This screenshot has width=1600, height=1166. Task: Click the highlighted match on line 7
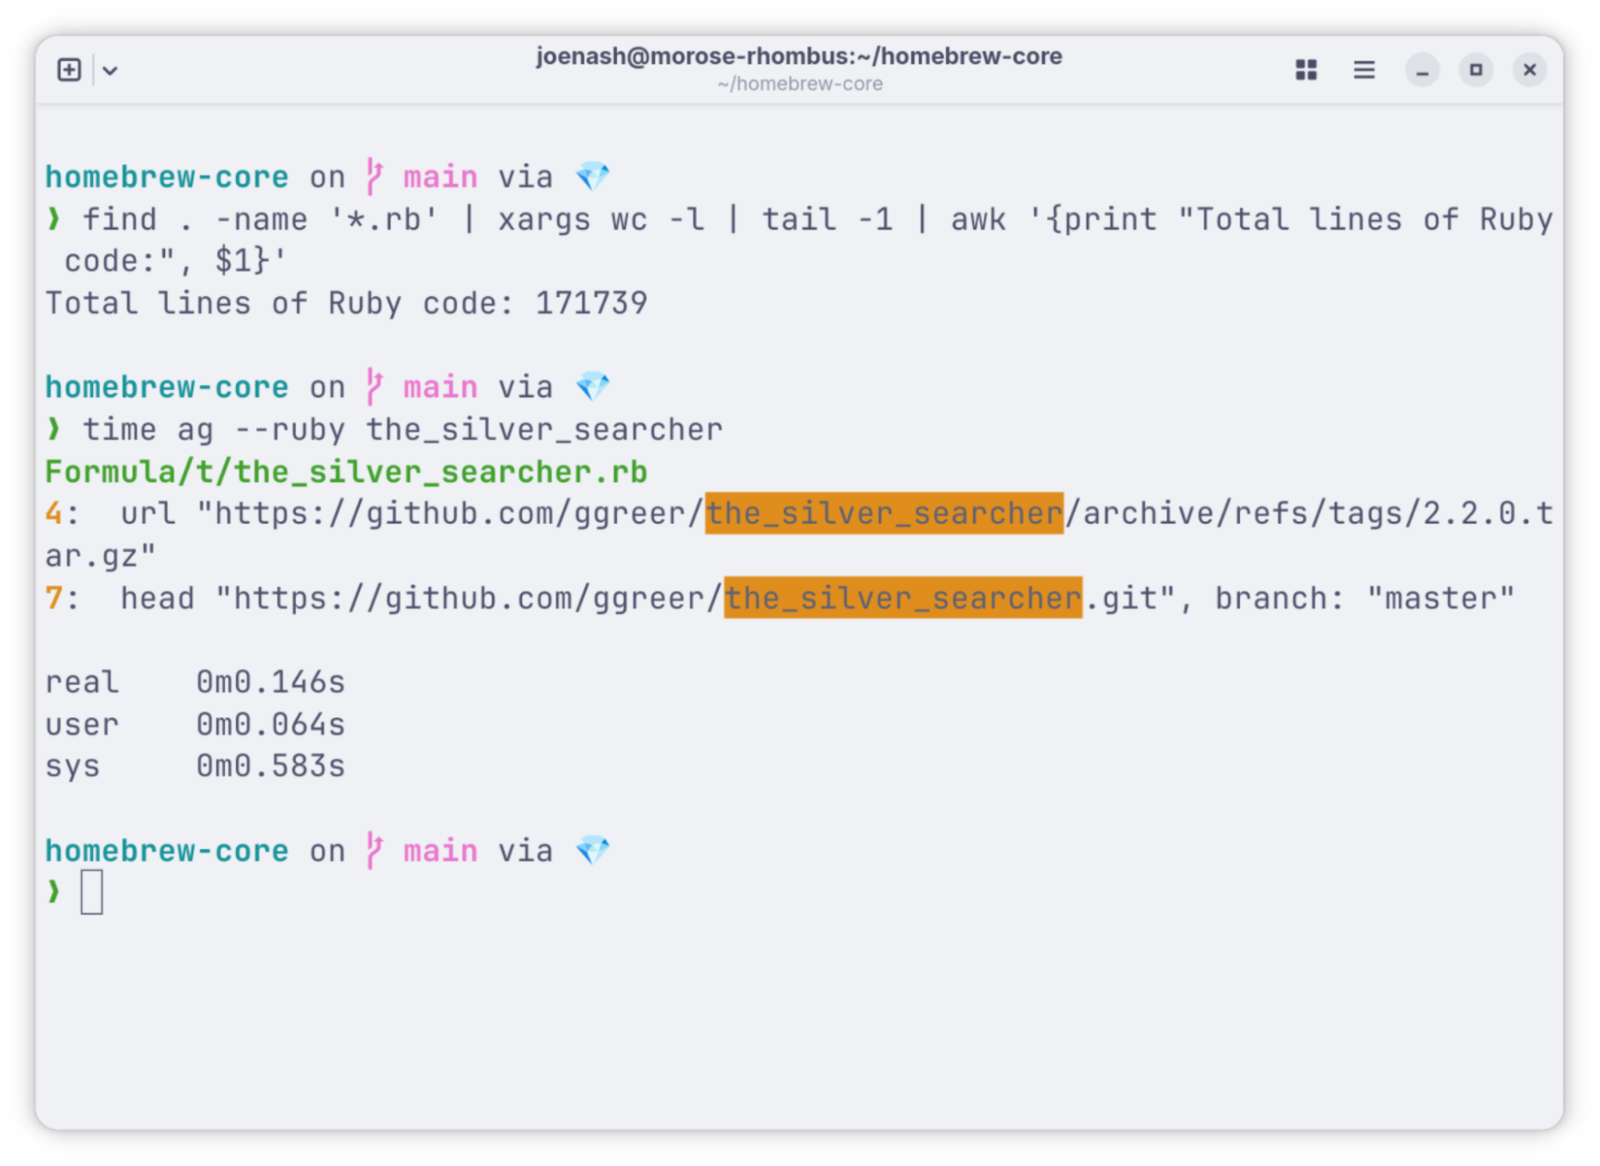pos(902,598)
